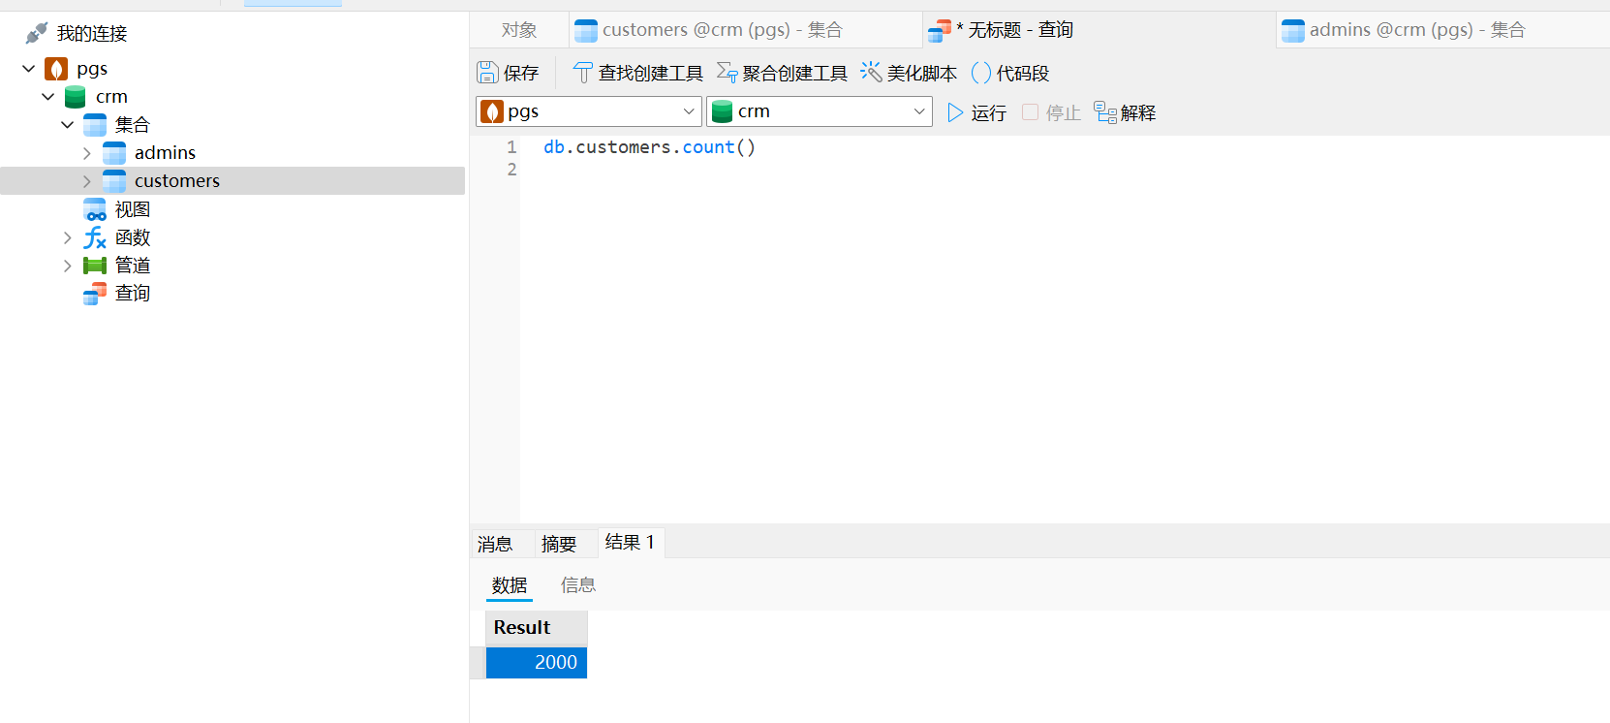Image resolution: width=1610 pixels, height=723 pixels.
Task: Click the row selector beside 2000
Action: (478, 663)
